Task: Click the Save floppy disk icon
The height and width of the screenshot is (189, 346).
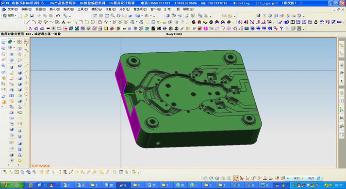Action: 32,15
